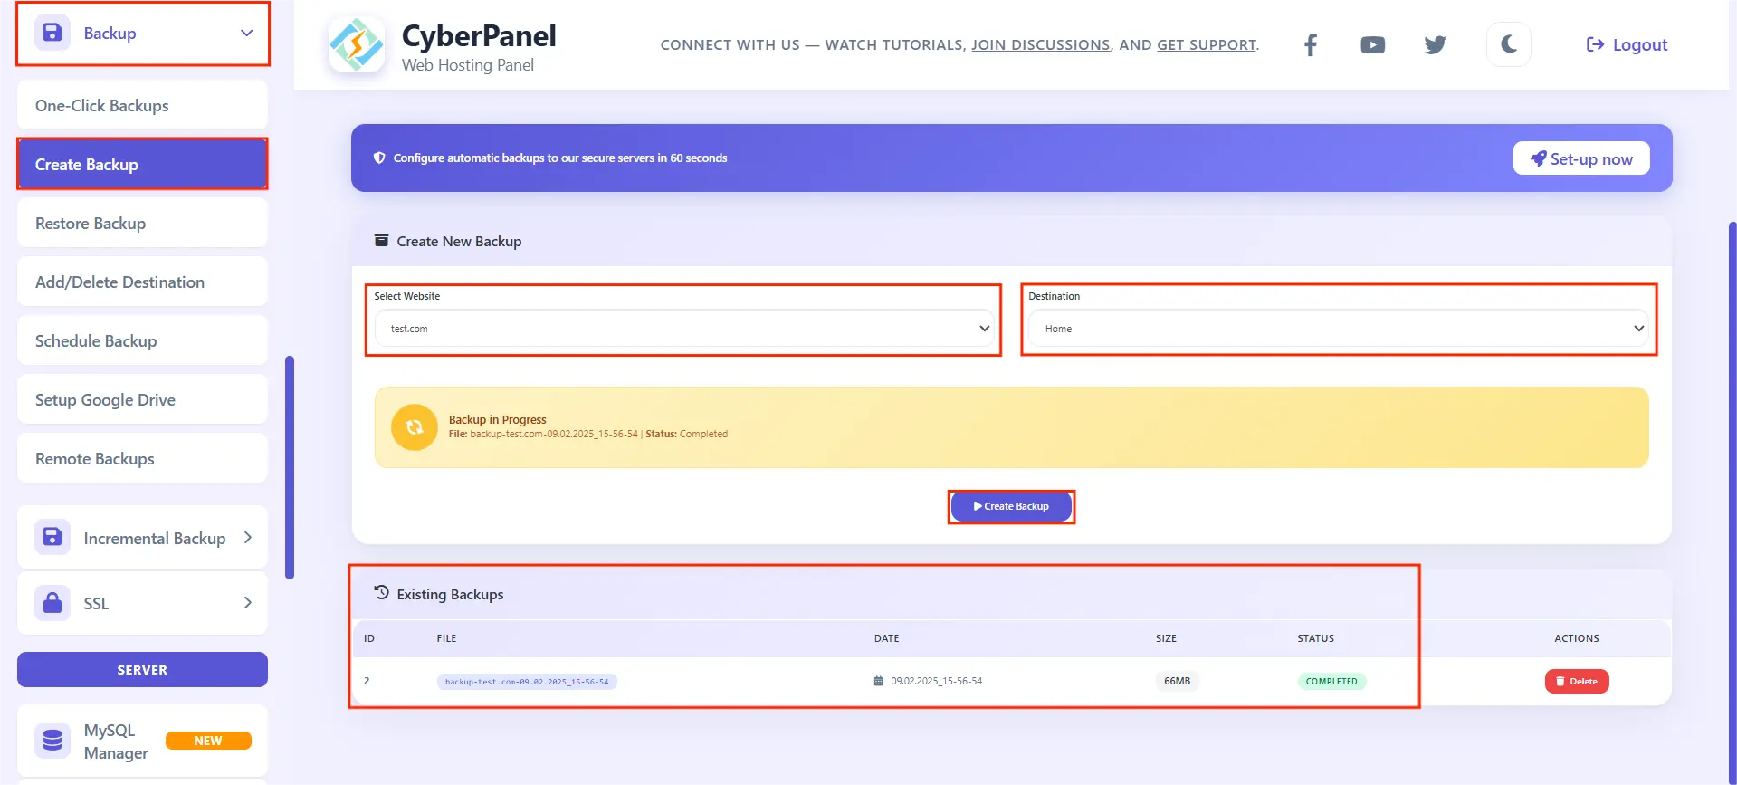1737x785 pixels.
Task: Open MySQL Manager menu item
Action: 142,741
